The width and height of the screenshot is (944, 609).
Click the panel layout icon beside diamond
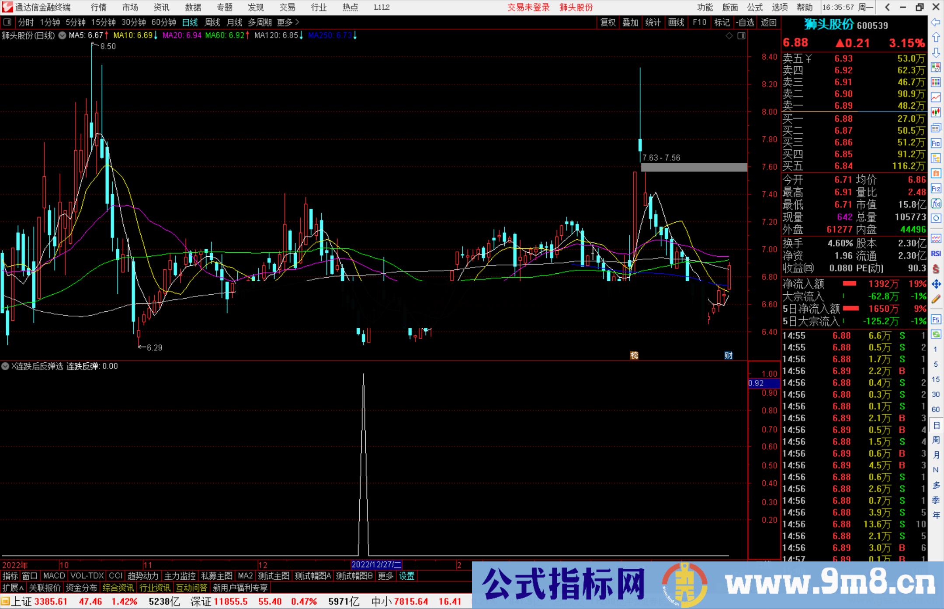(x=742, y=36)
